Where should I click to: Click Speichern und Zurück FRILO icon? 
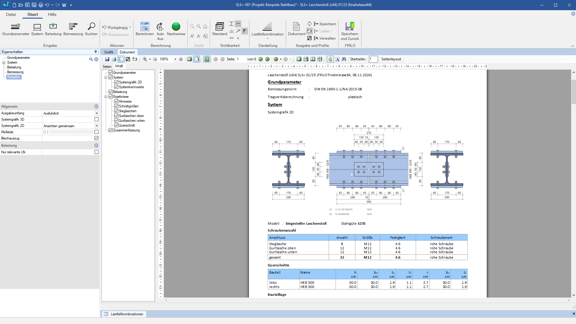coord(350,31)
